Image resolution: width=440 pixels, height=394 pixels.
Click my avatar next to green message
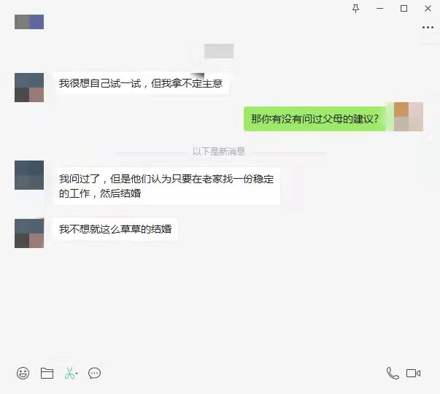(x=409, y=117)
